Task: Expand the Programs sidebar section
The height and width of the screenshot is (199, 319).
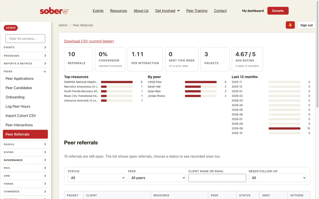Action: tap(25, 56)
